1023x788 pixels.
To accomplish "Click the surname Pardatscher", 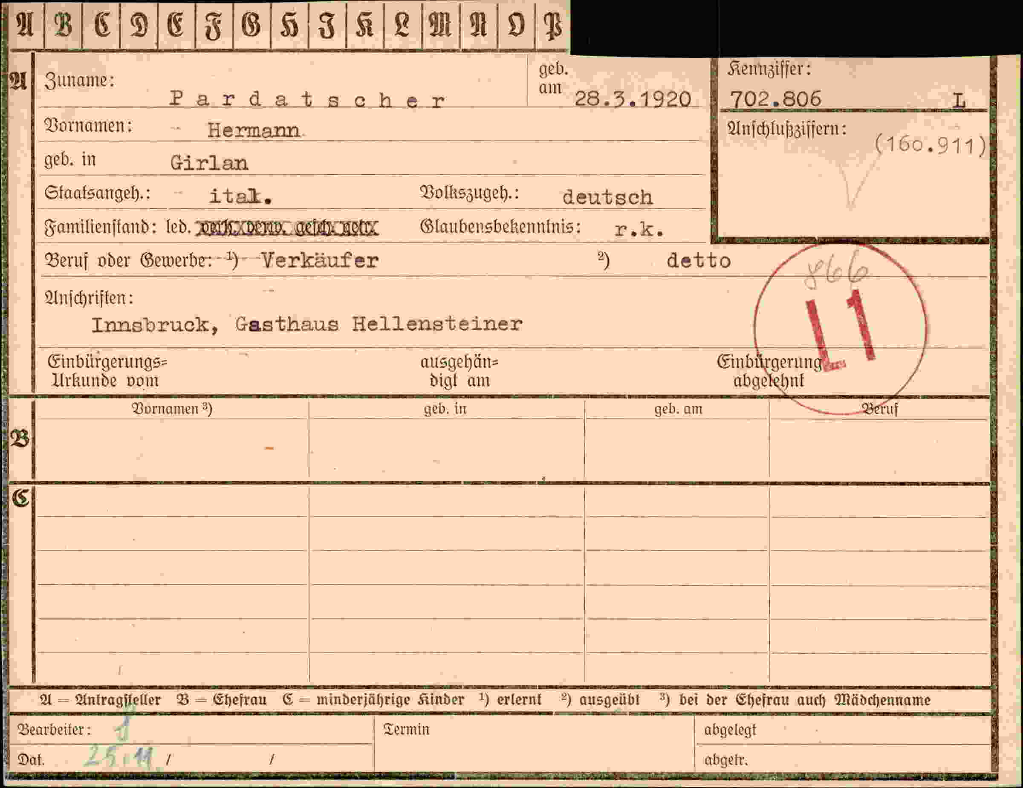I will (307, 99).
